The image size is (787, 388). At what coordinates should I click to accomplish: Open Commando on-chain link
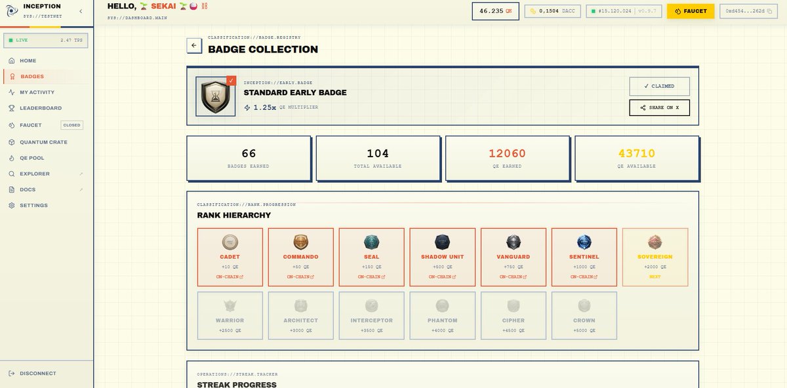point(301,277)
